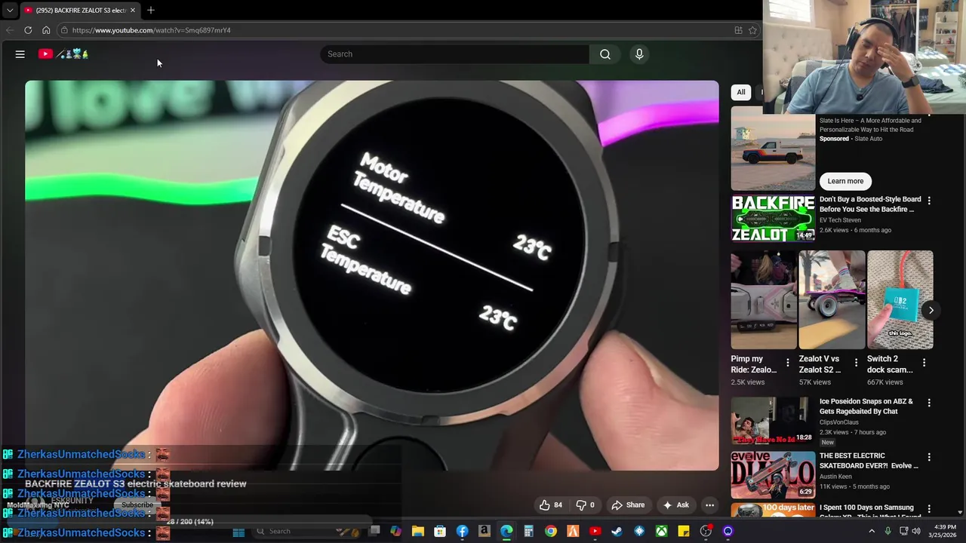Open options for Zealot V vs S2 short

[856, 363]
